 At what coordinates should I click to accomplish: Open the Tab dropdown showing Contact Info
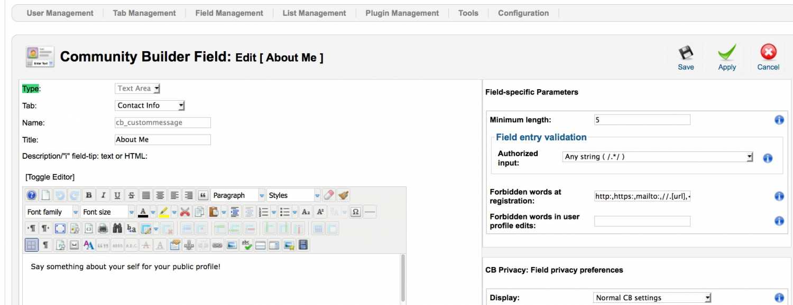click(150, 106)
